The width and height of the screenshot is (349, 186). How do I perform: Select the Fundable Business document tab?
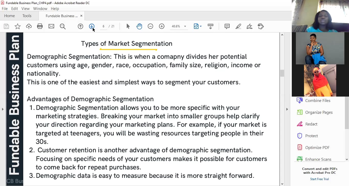(x=62, y=16)
